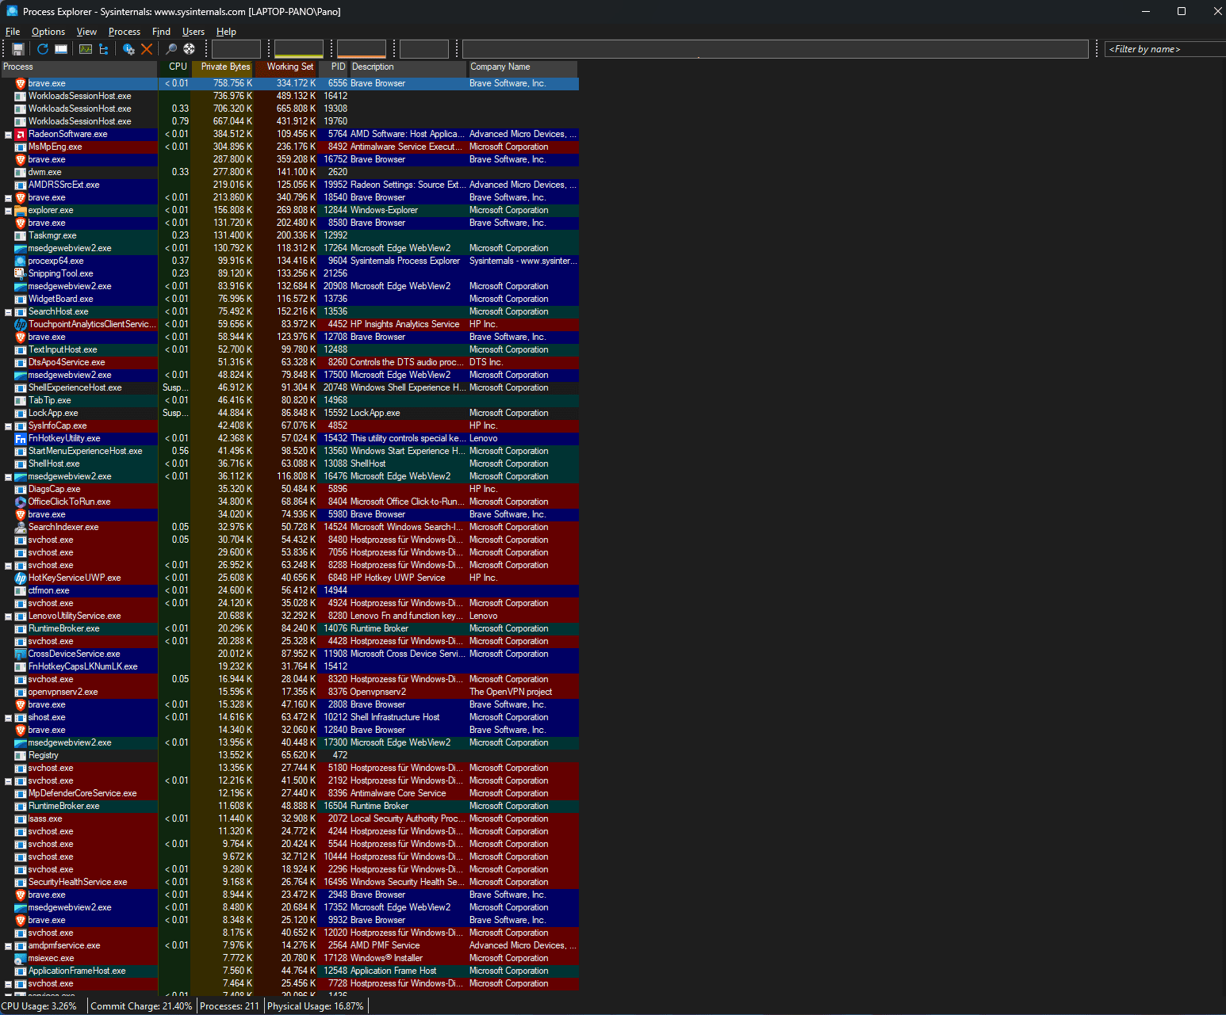Select the dwm.exe process row
The height and width of the screenshot is (1015, 1226).
tap(289, 172)
